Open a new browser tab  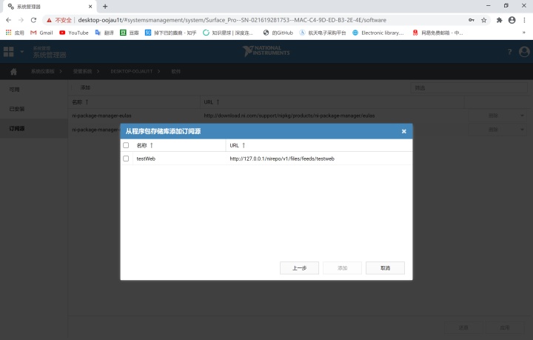(x=105, y=6)
